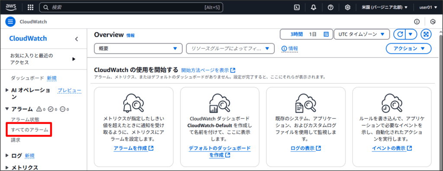The width and height of the screenshot is (443, 171).
Task: Expand the メトリクス section
Action: [7, 168]
